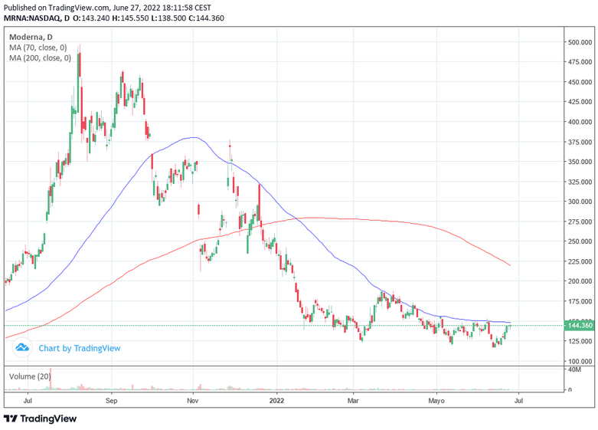Click the 500.000 price axis label

(x=580, y=42)
